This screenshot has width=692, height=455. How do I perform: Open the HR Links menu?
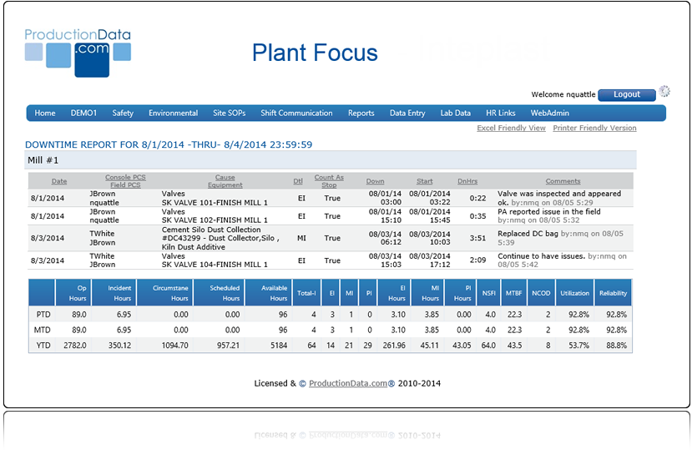pos(501,114)
